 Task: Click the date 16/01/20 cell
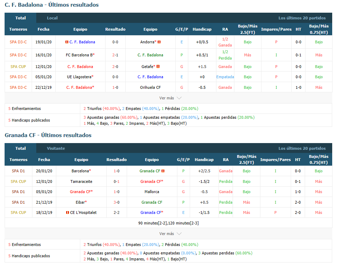pyautogui.click(x=44, y=55)
